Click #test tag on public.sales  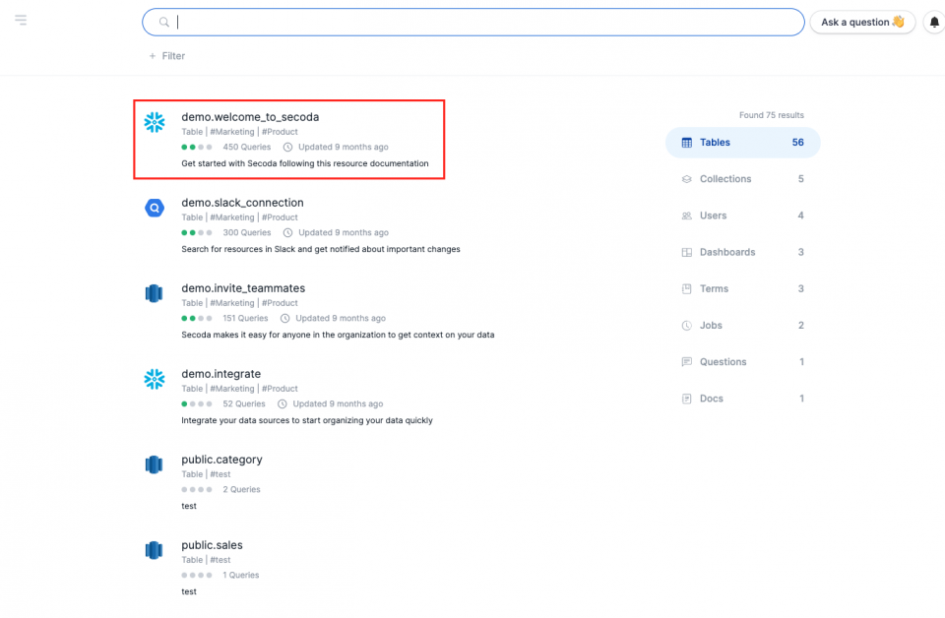(x=220, y=560)
